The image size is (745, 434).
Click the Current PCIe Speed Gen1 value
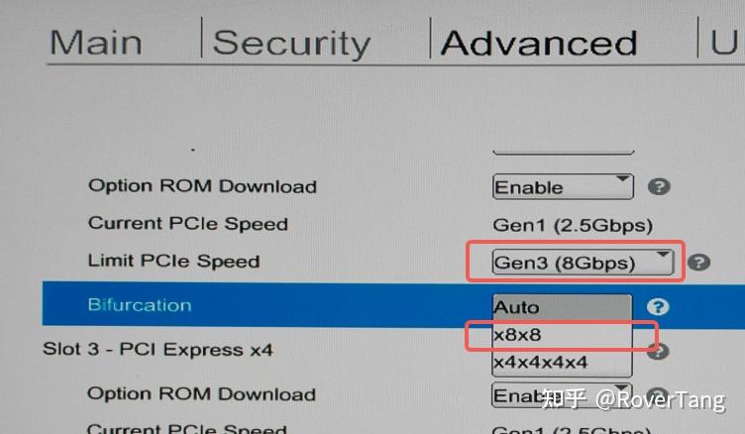[573, 225]
